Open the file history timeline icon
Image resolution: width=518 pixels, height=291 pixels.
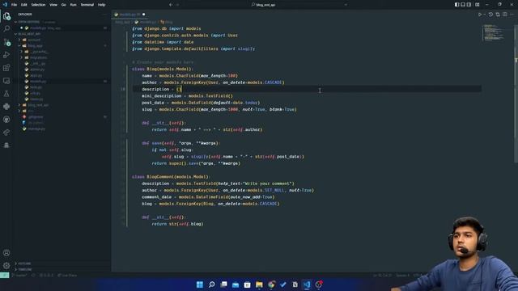tap(490, 15)
